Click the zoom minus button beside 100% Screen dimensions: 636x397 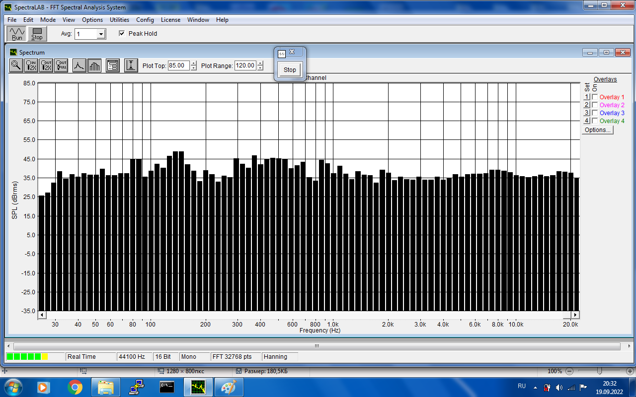(x=569, y=371)
